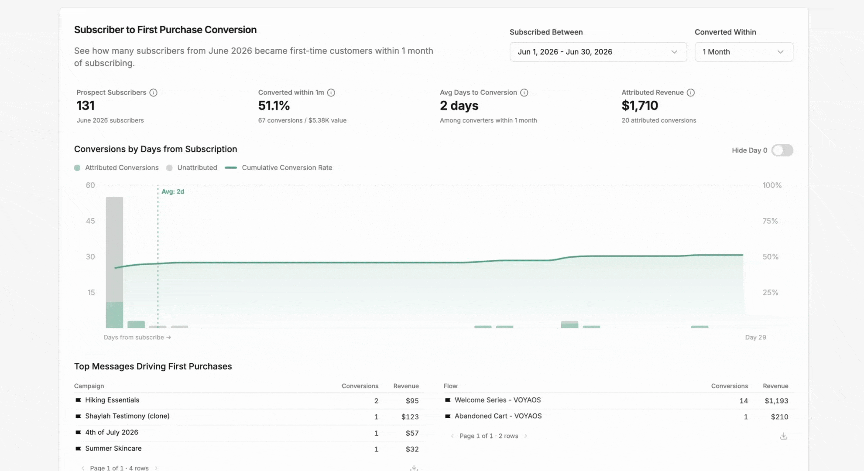
Task: Click the $1,193 revenue value
Action: click(x=776, y=401)
